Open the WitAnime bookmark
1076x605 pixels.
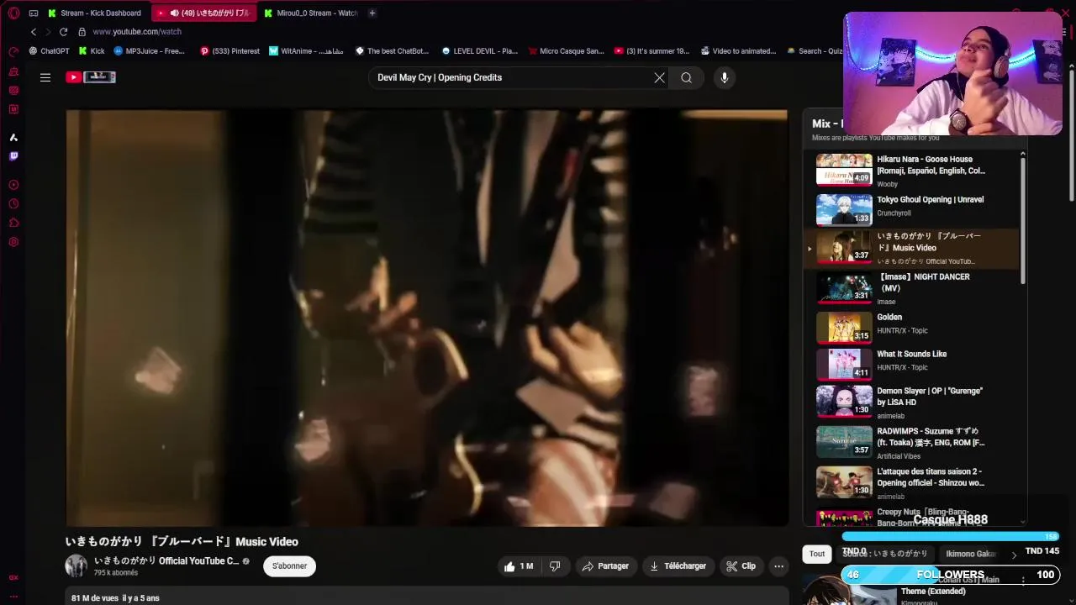coord(306,50)
